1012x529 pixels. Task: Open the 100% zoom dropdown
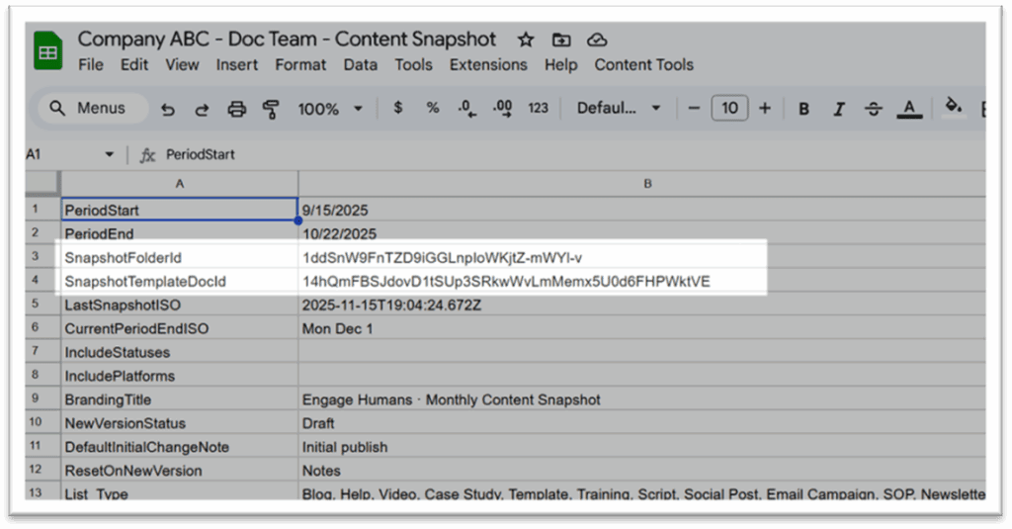(x=330, y=109)
